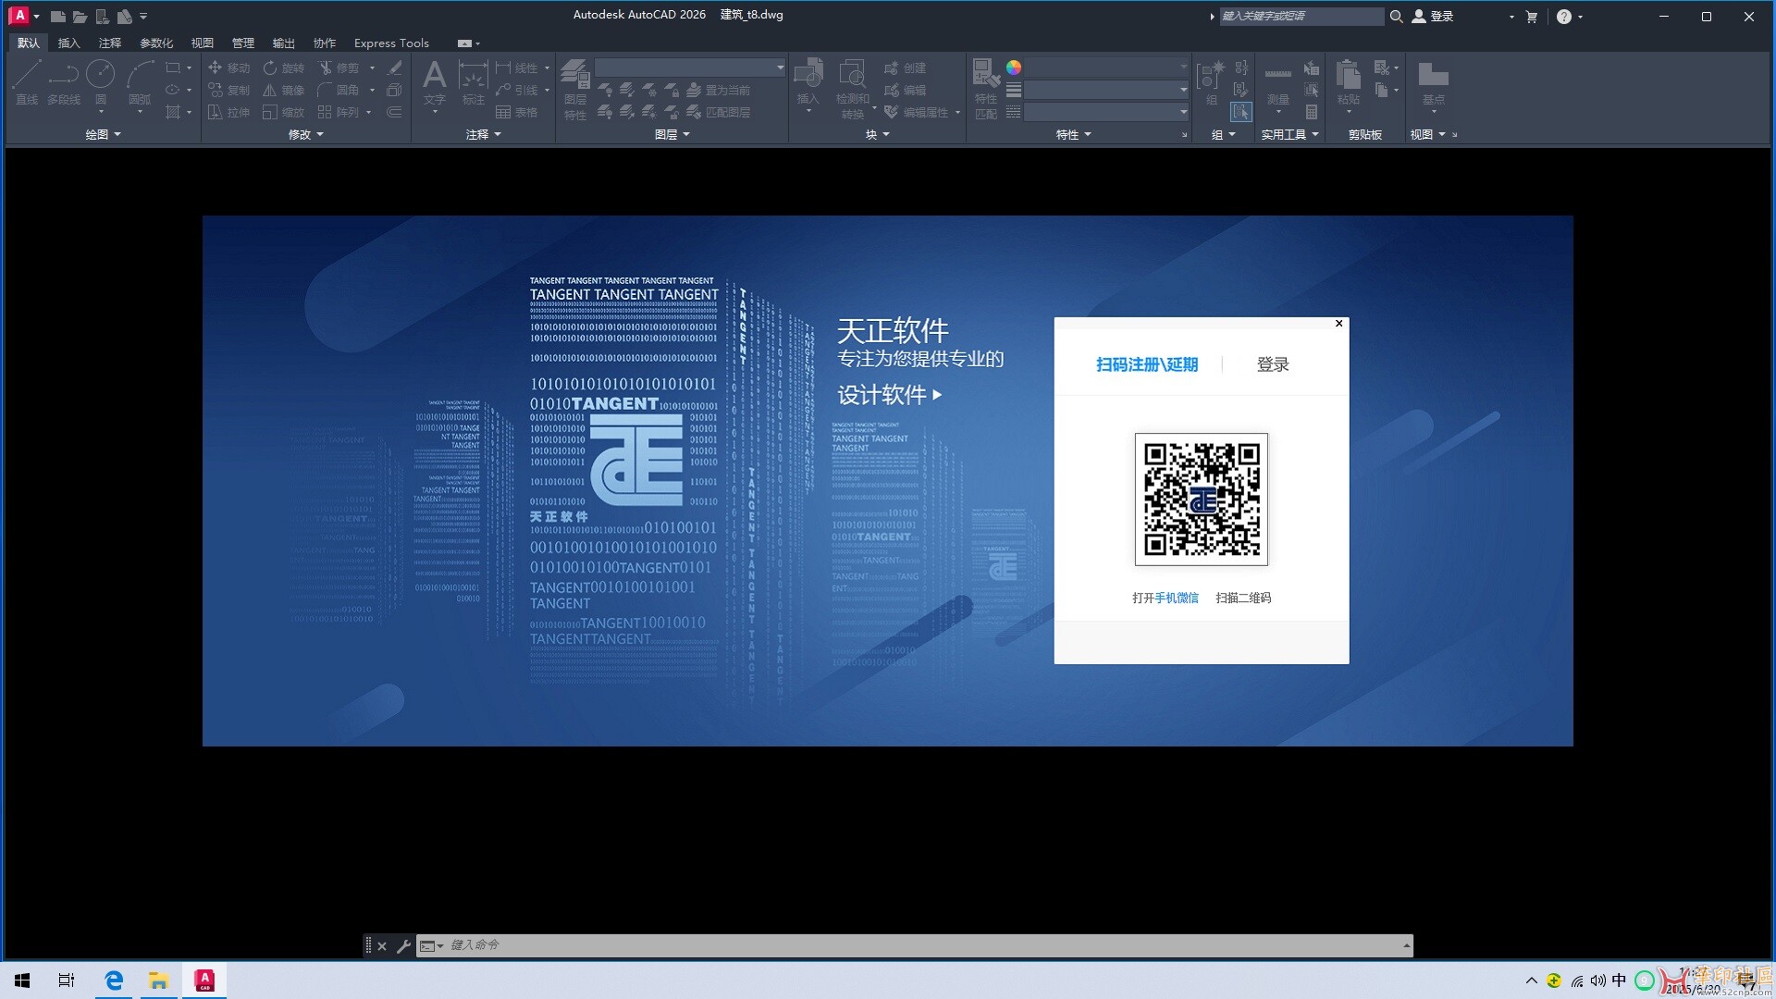This screenshot has height=999, width=1776.
Task: Click the Mirror (镜像) tool
Action: 283,90
